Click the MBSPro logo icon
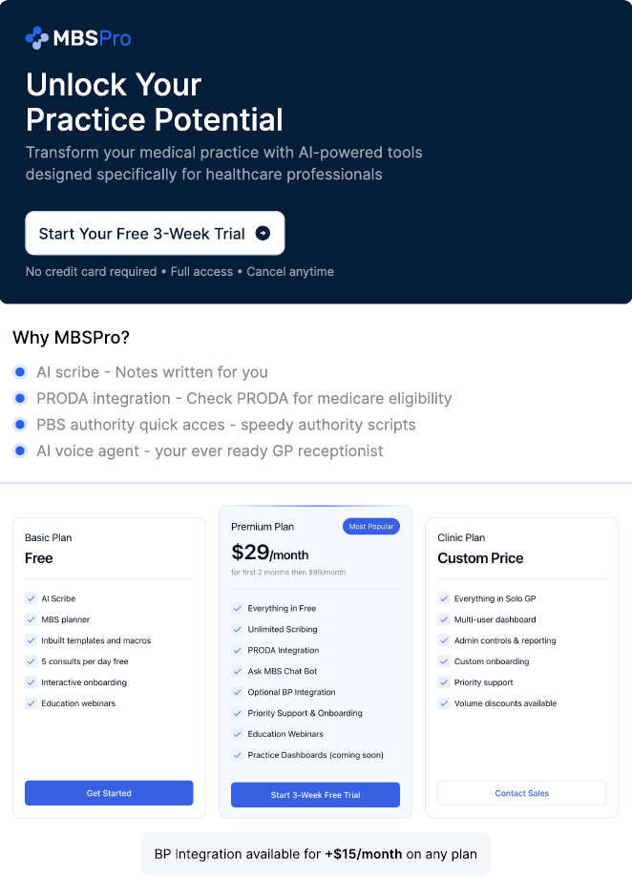632x879 pixels. (x=36, y=38)
